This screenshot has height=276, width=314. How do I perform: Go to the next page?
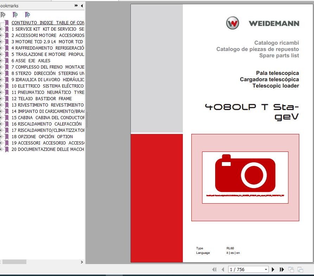(273, 269)
